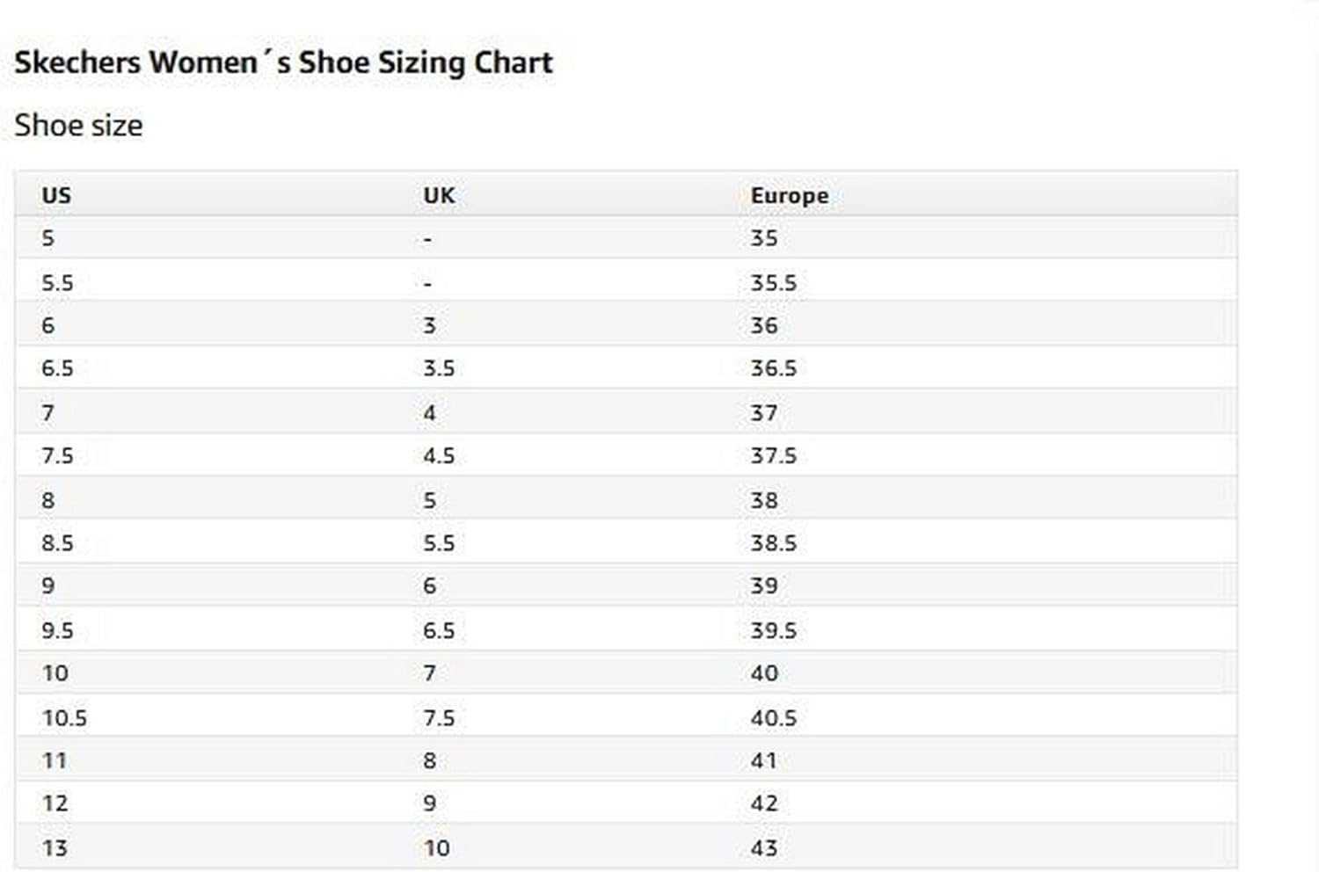
Task: Select the US column header
Action: (56, 195)
